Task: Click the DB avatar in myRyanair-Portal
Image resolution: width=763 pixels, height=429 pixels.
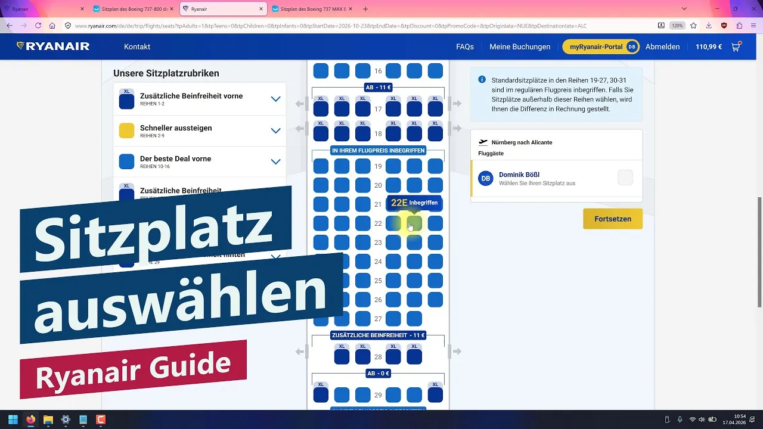Action: point(631,46)
